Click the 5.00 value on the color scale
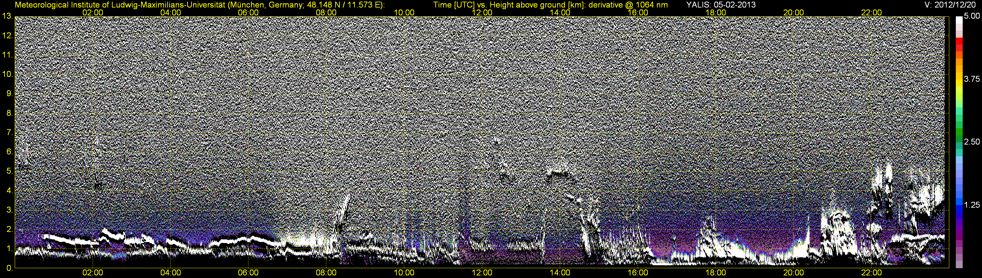Screen dimensions: 982x278 click(972, 16)
